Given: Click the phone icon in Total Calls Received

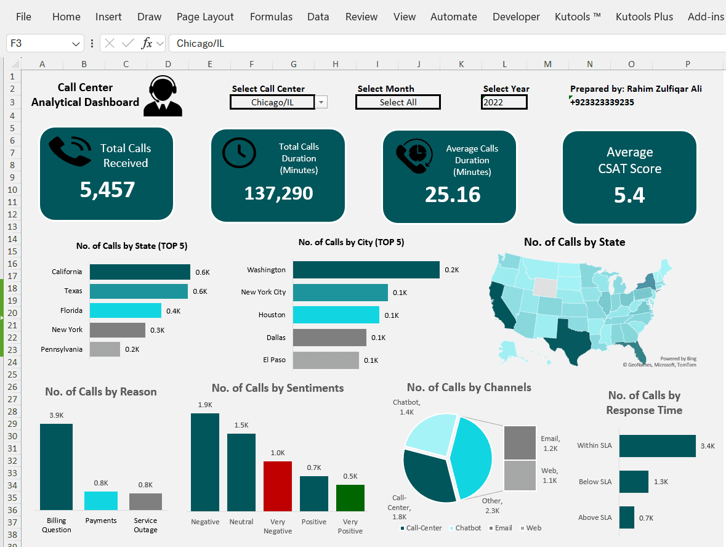Looking at the screenshot, I should coord(70,151).
